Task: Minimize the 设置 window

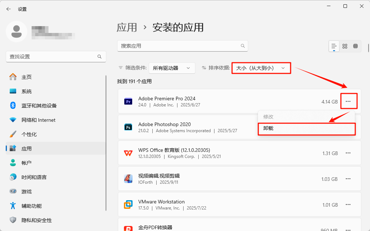Action: pyautogui.click(x=329, y=6)
